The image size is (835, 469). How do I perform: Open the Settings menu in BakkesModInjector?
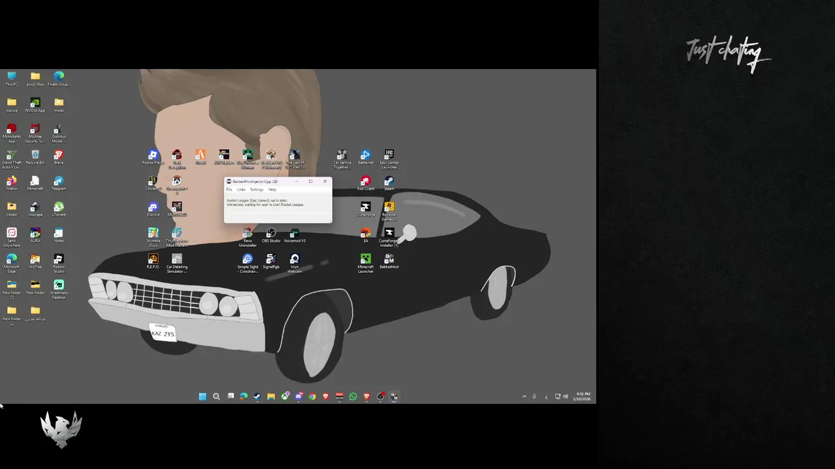click(257, 190)
